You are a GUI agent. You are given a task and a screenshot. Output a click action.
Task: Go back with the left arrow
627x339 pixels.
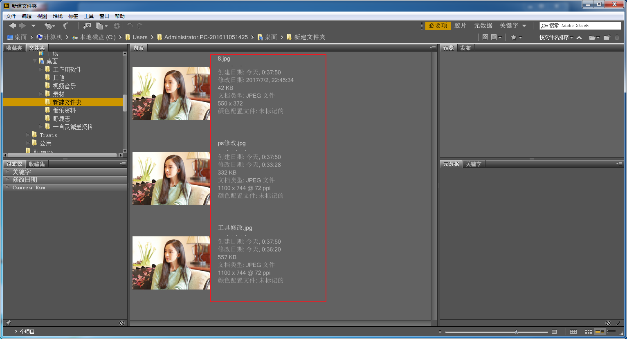click(13, 26)
